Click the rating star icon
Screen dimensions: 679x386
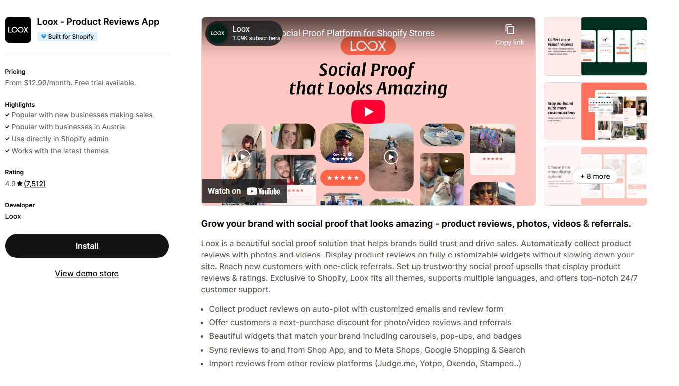(x=20, y=184)
